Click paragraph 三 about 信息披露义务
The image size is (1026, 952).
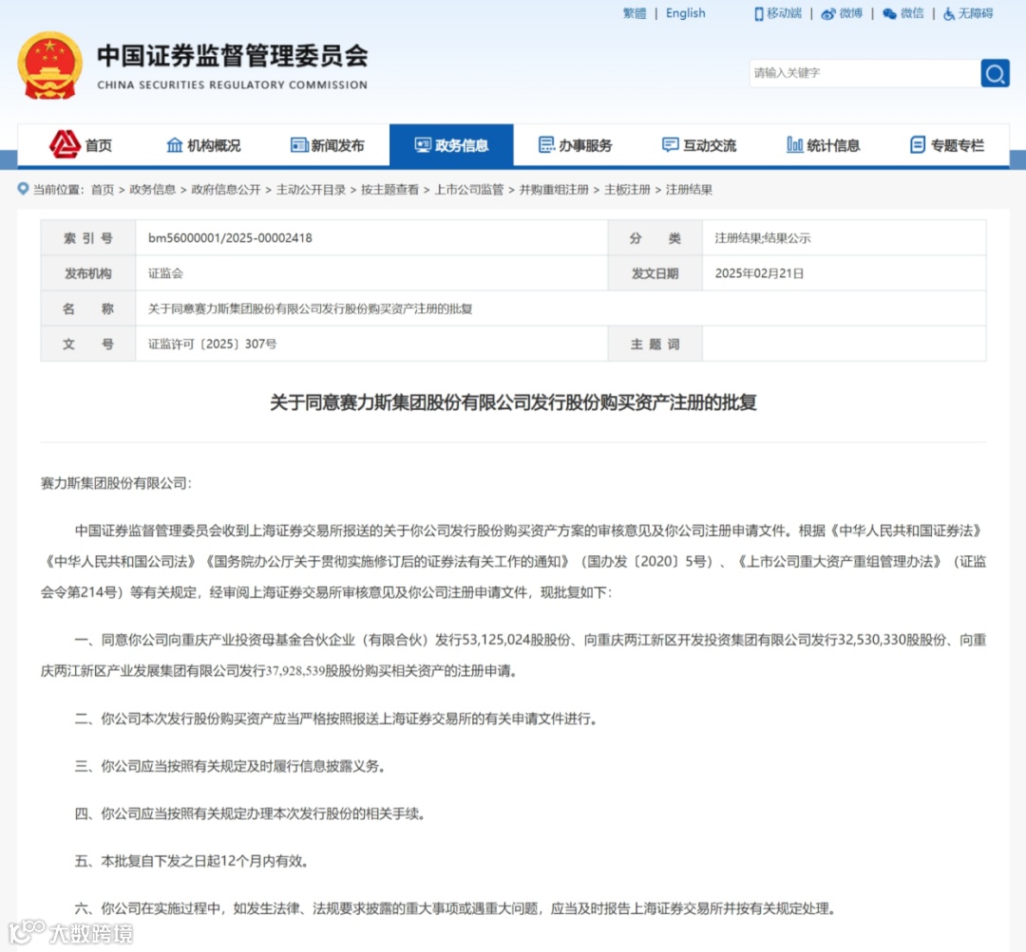[x=230, y=766]
